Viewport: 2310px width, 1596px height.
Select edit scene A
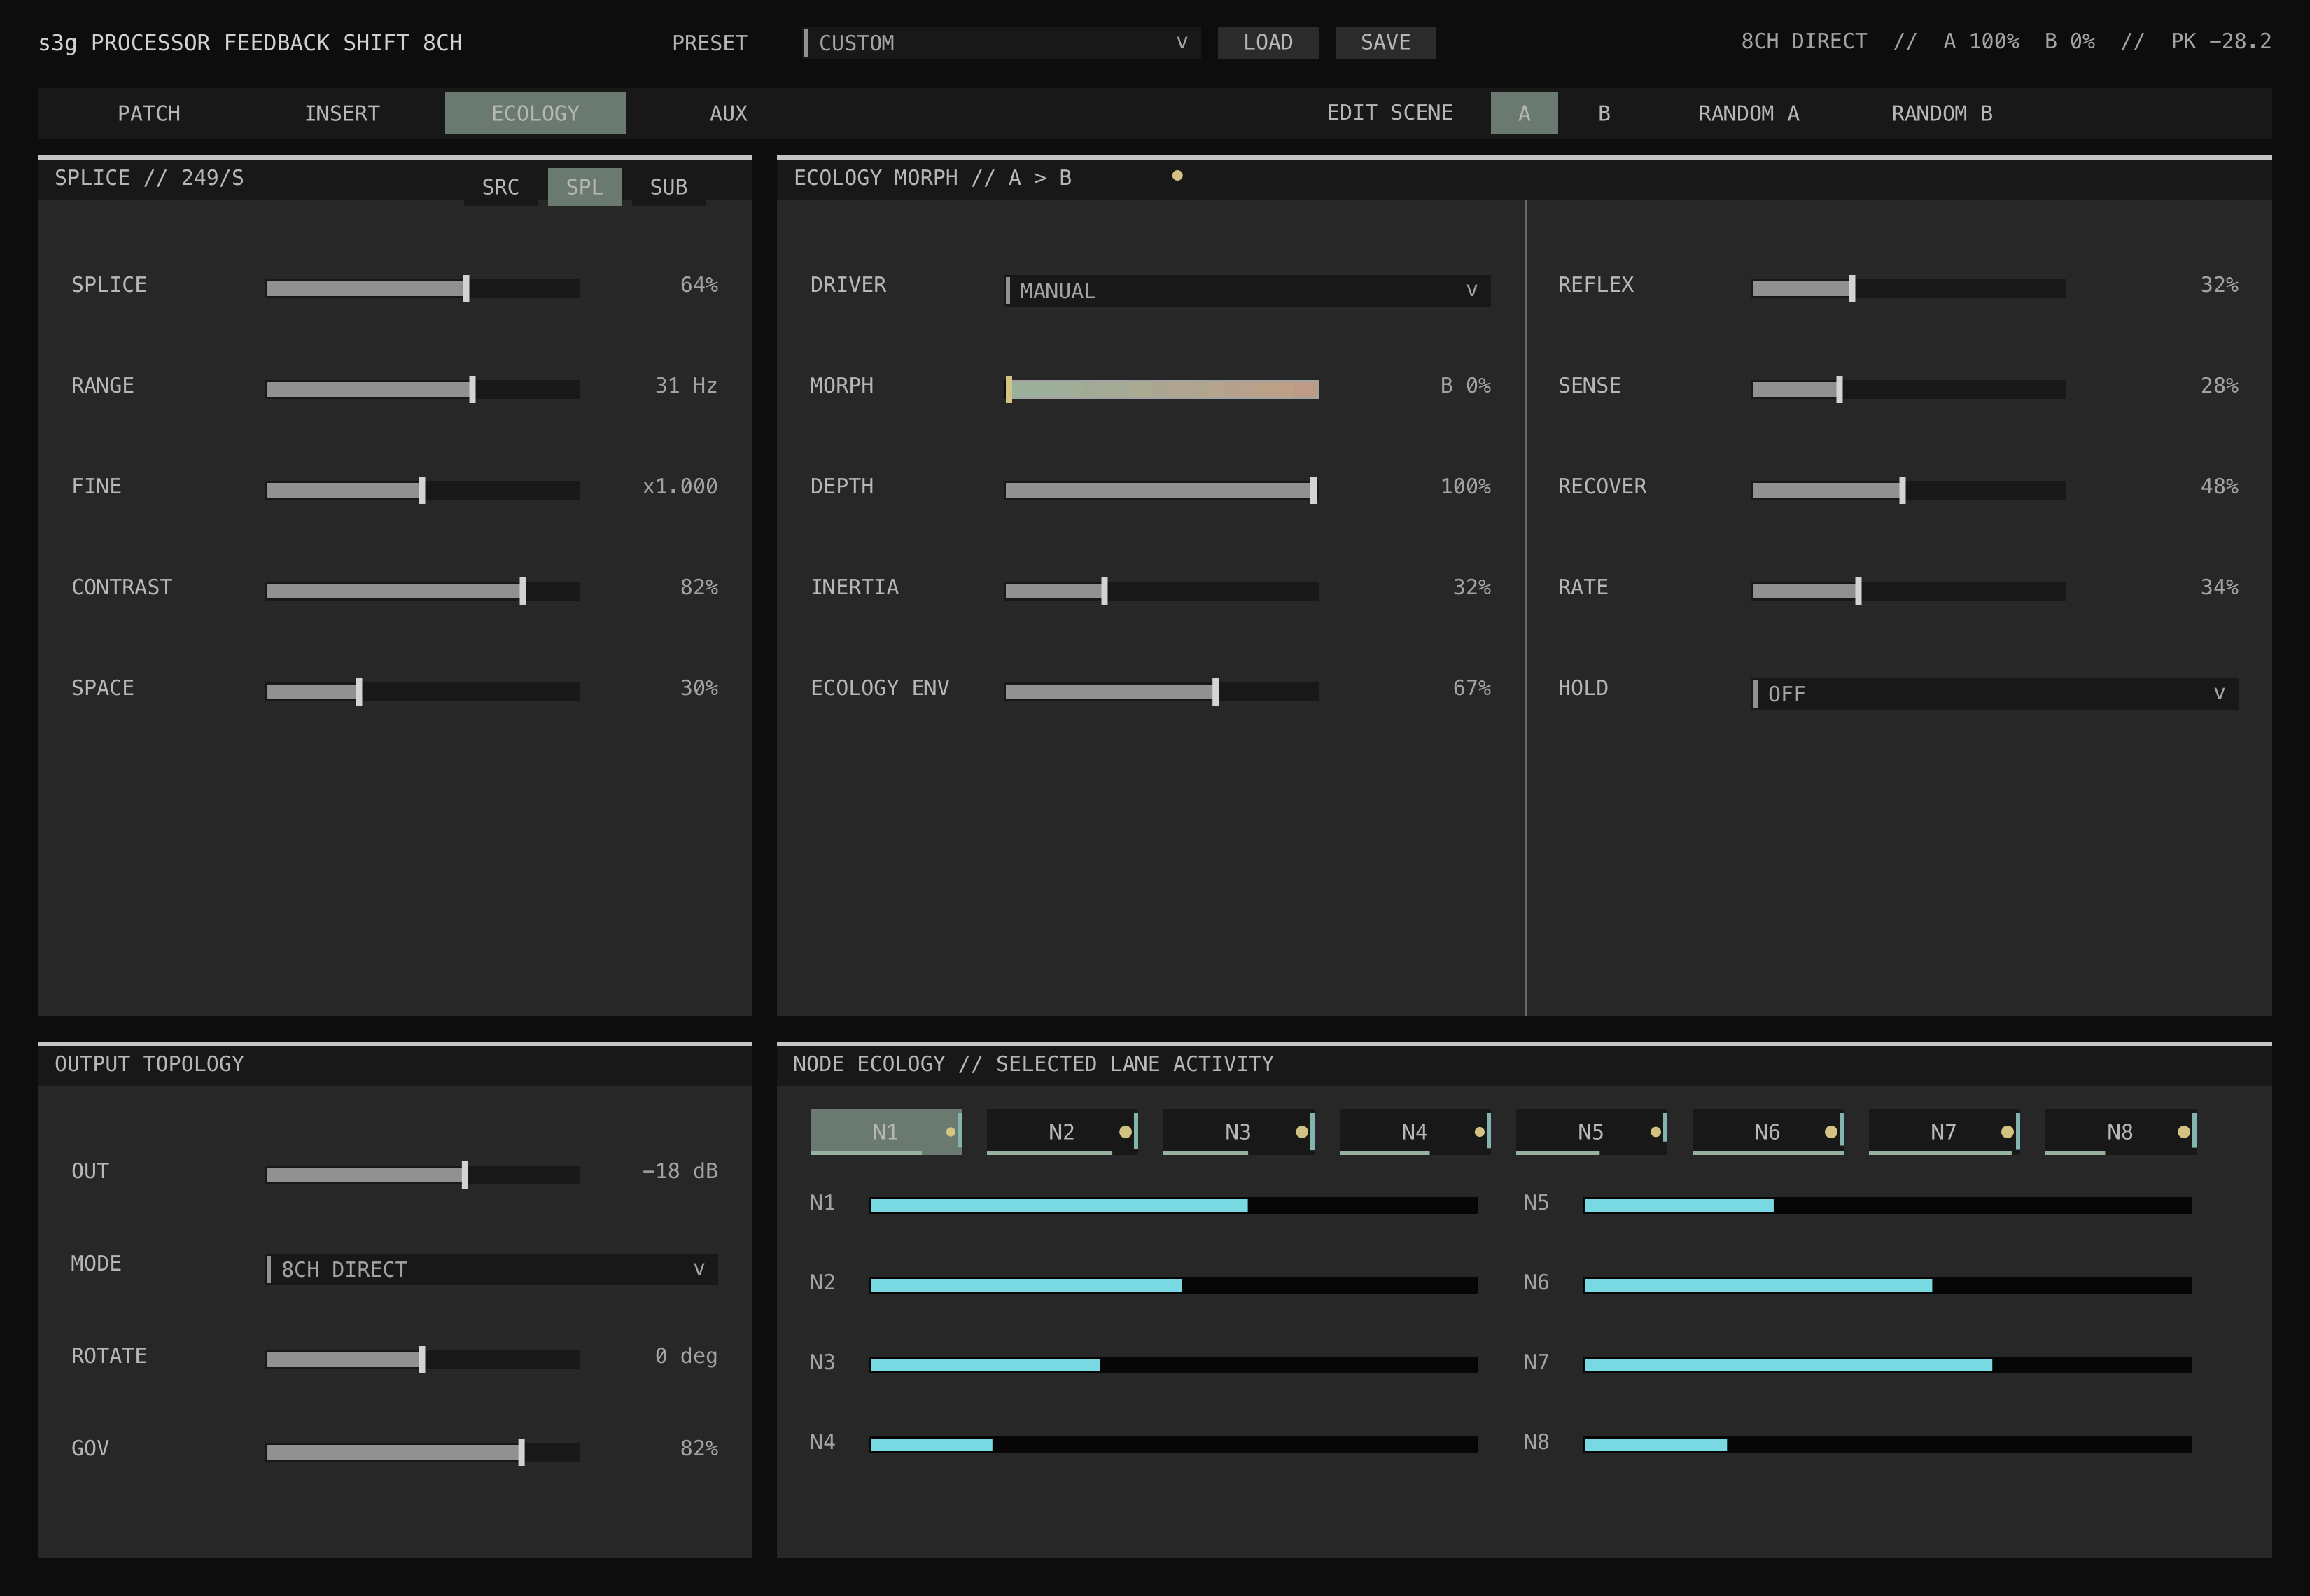pos(1524,114)
